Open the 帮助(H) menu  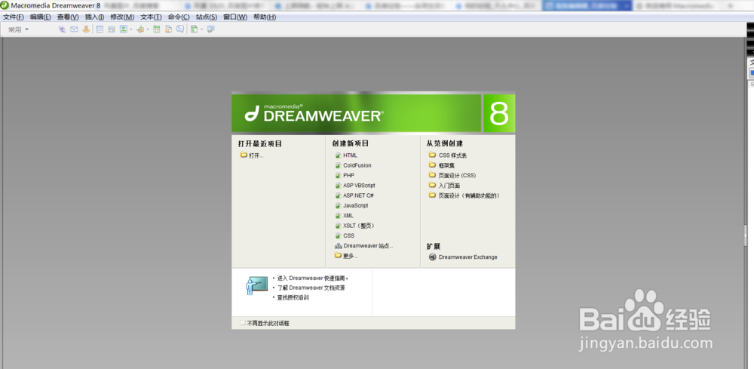(265, 17)
